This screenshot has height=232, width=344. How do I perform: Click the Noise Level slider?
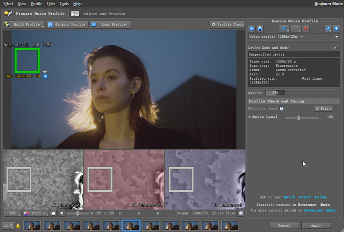point(301,118)
